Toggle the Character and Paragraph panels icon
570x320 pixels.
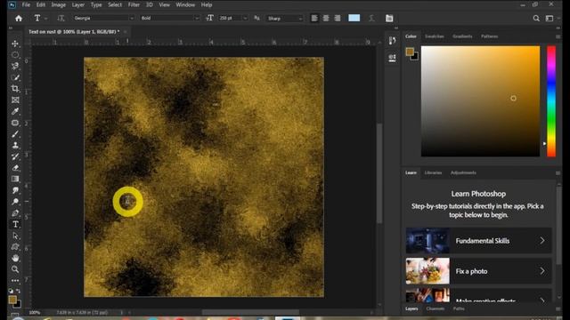(x=389, y=18)
